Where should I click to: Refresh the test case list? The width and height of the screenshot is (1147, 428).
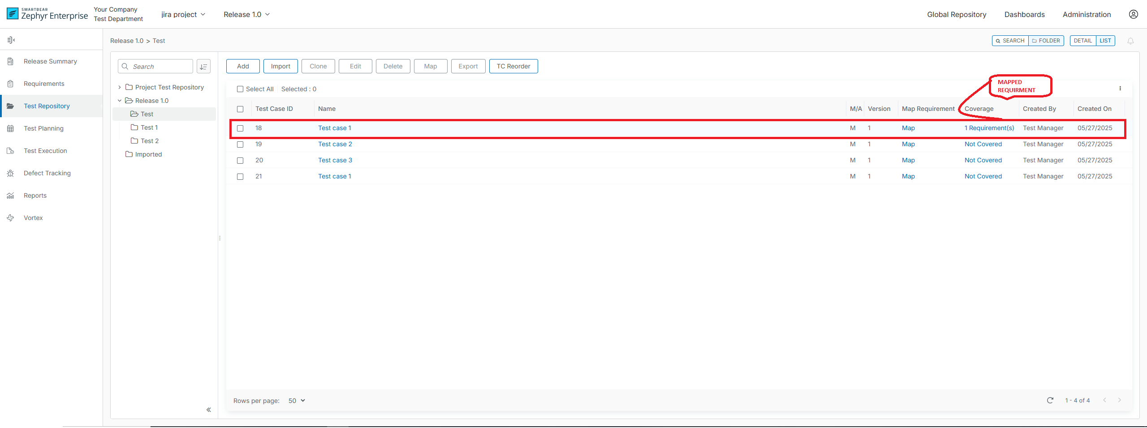coord(1050,400)
